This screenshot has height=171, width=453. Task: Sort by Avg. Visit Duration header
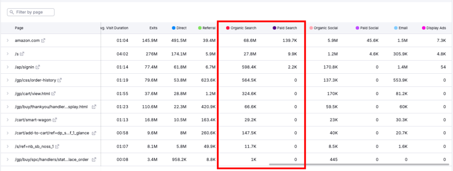pyautogui.click(x=115, y=28)
